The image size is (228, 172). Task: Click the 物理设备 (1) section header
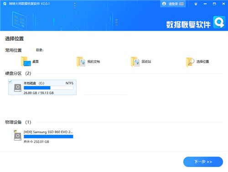[x=18, y=122]
